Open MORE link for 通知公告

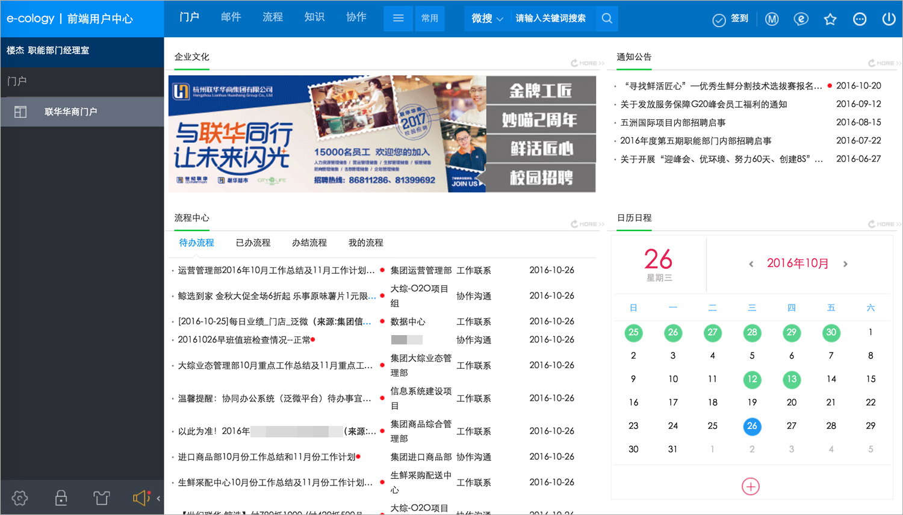pos(884,63)
